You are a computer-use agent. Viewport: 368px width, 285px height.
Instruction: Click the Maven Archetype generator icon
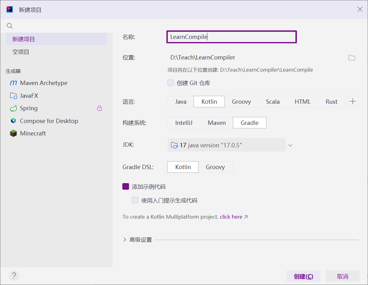[x=13, y=83]
